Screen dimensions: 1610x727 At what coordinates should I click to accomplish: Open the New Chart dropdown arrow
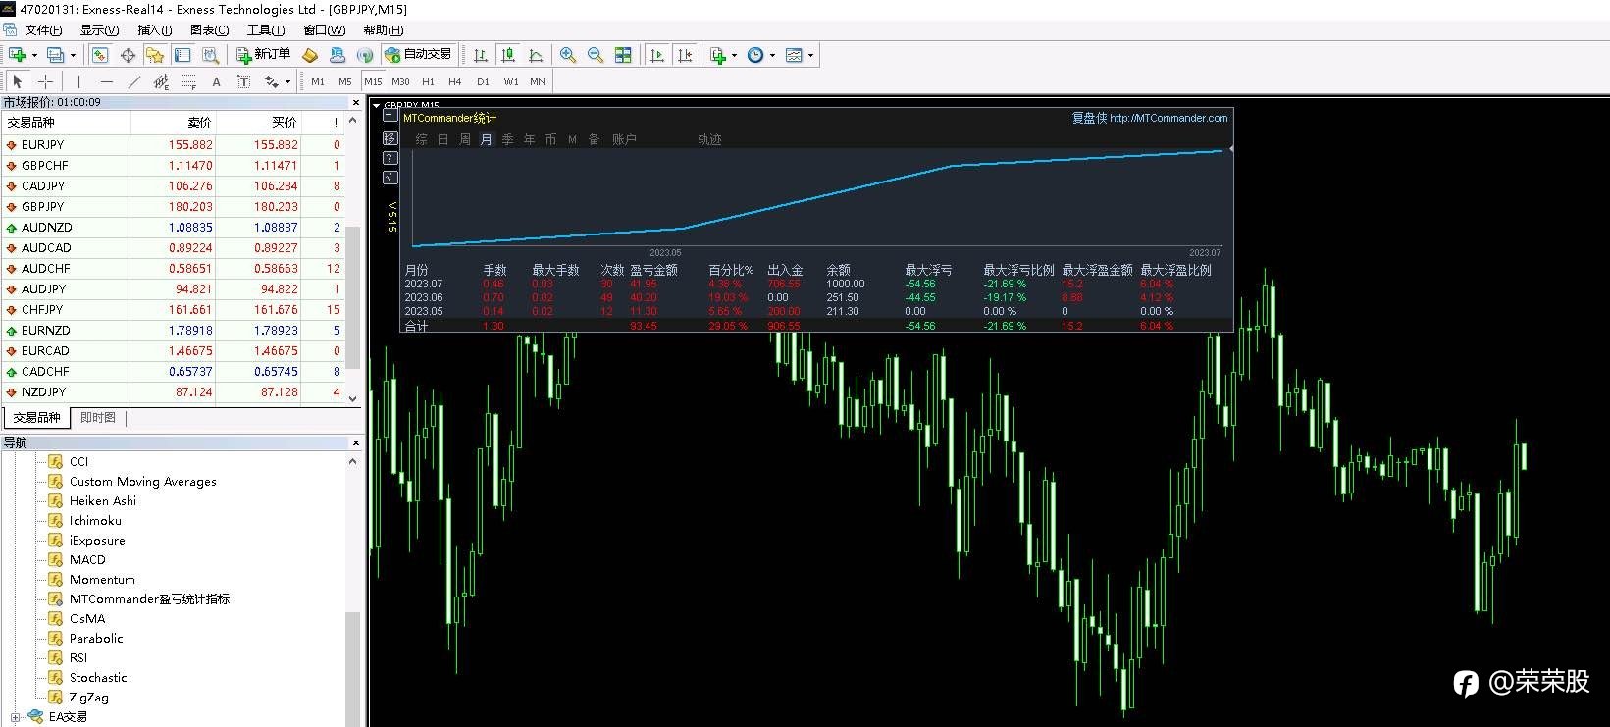coord(34,55)
